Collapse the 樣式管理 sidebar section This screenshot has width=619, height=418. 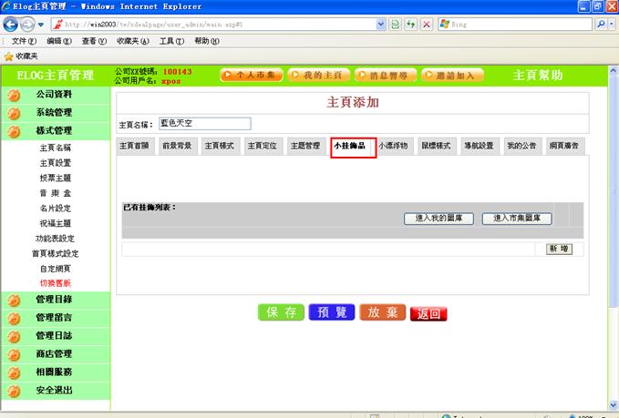click(54, 131)
